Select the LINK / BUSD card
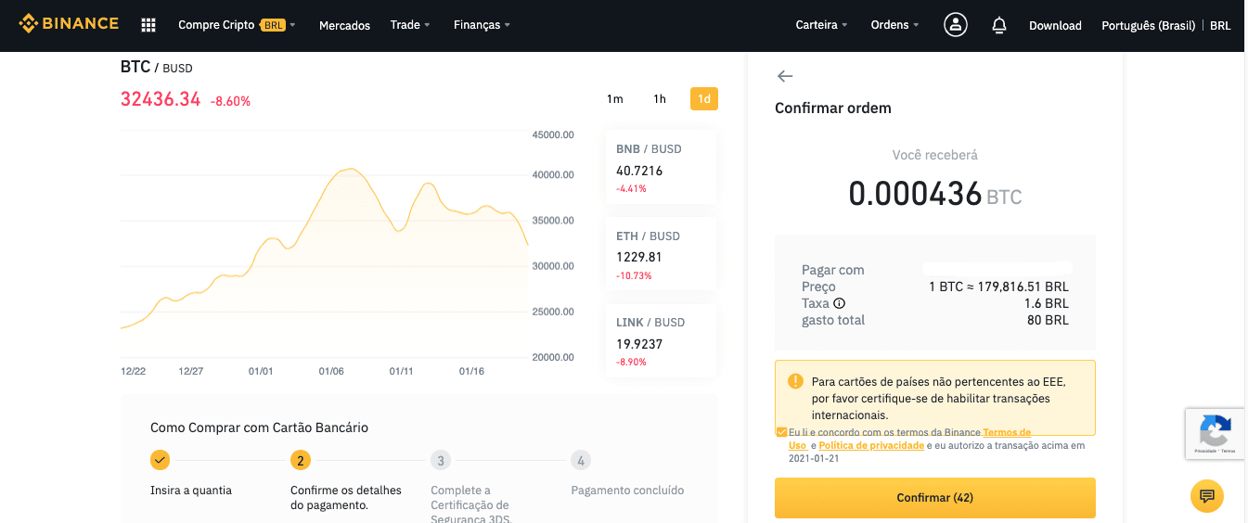The image size is (1248, 523). [662, 340]
